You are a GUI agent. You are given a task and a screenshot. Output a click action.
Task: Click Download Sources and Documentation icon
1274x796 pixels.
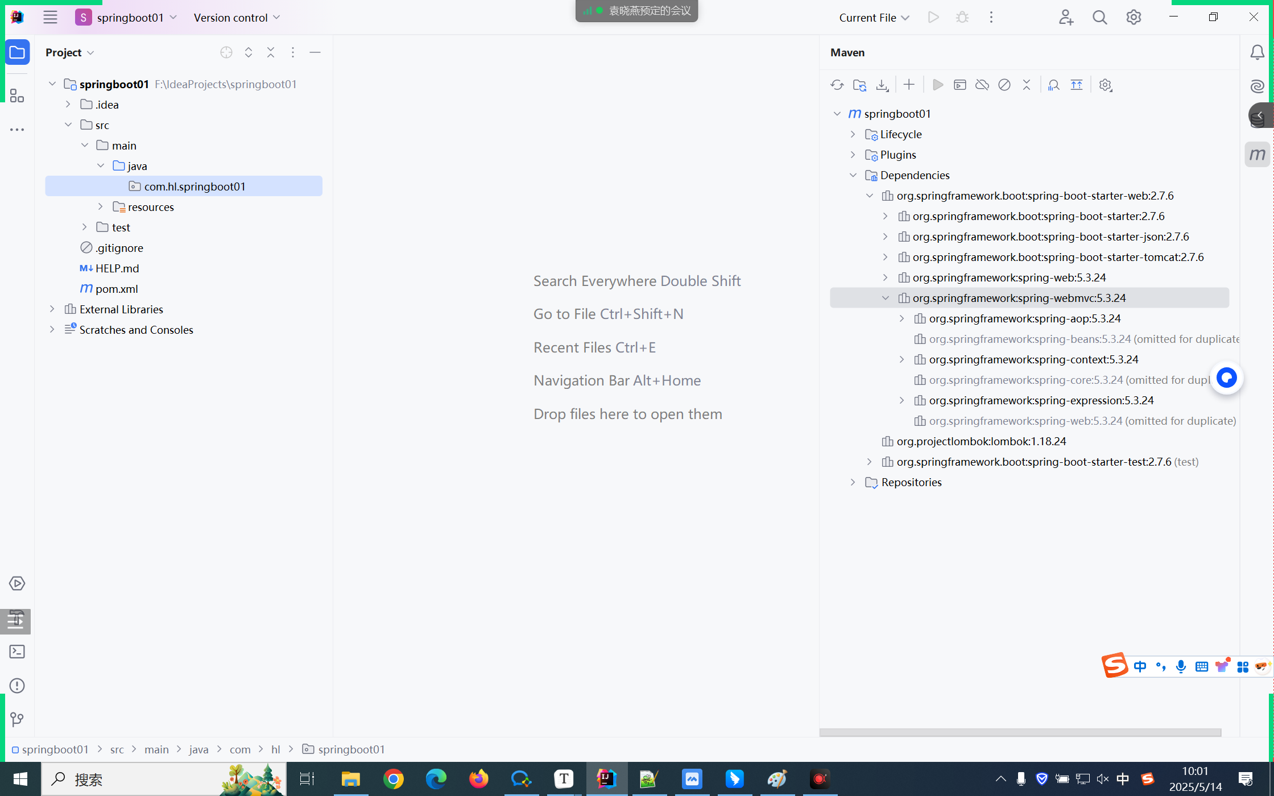[x=882, y=85]
